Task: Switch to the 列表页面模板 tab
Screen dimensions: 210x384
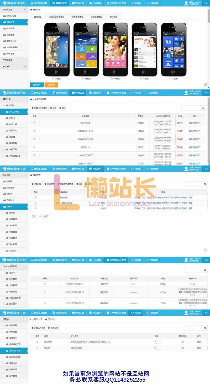Action: pyautogui.click(x=77, y=17)
